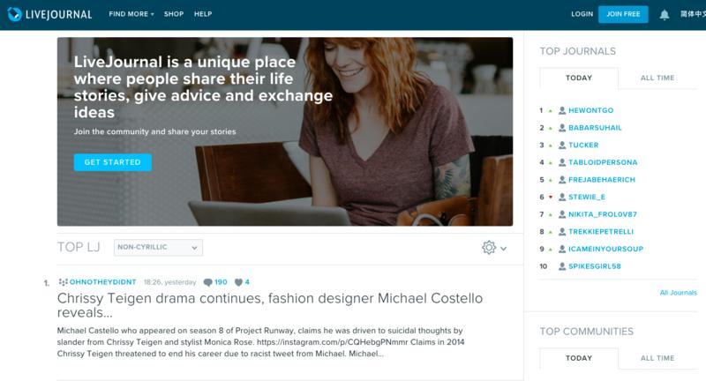Click the hero banner image of woman

point(397,132)
